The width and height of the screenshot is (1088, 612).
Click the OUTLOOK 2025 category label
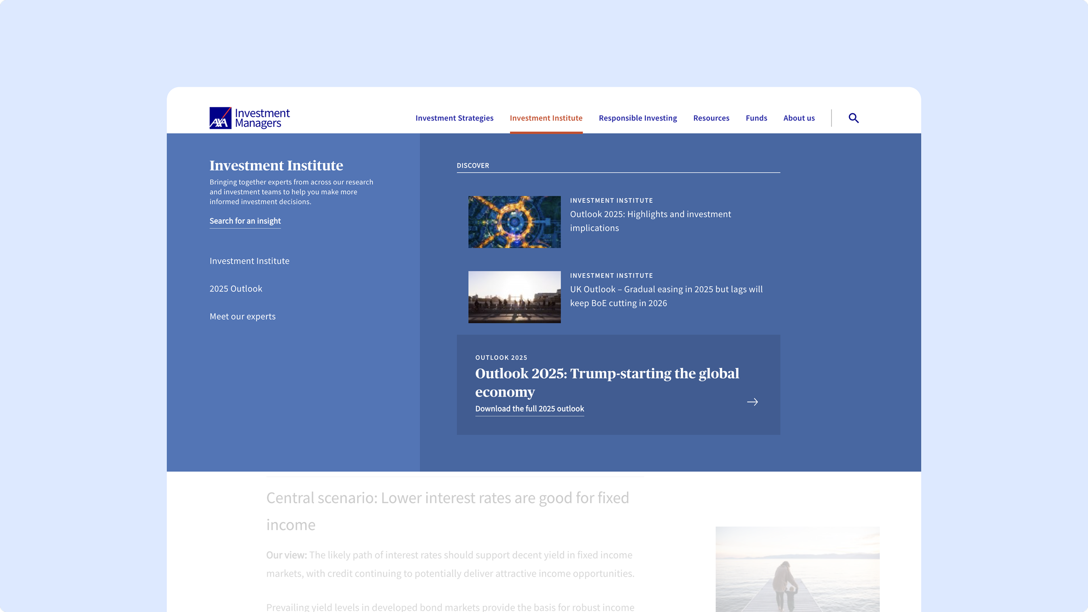(x=501, y=357)
